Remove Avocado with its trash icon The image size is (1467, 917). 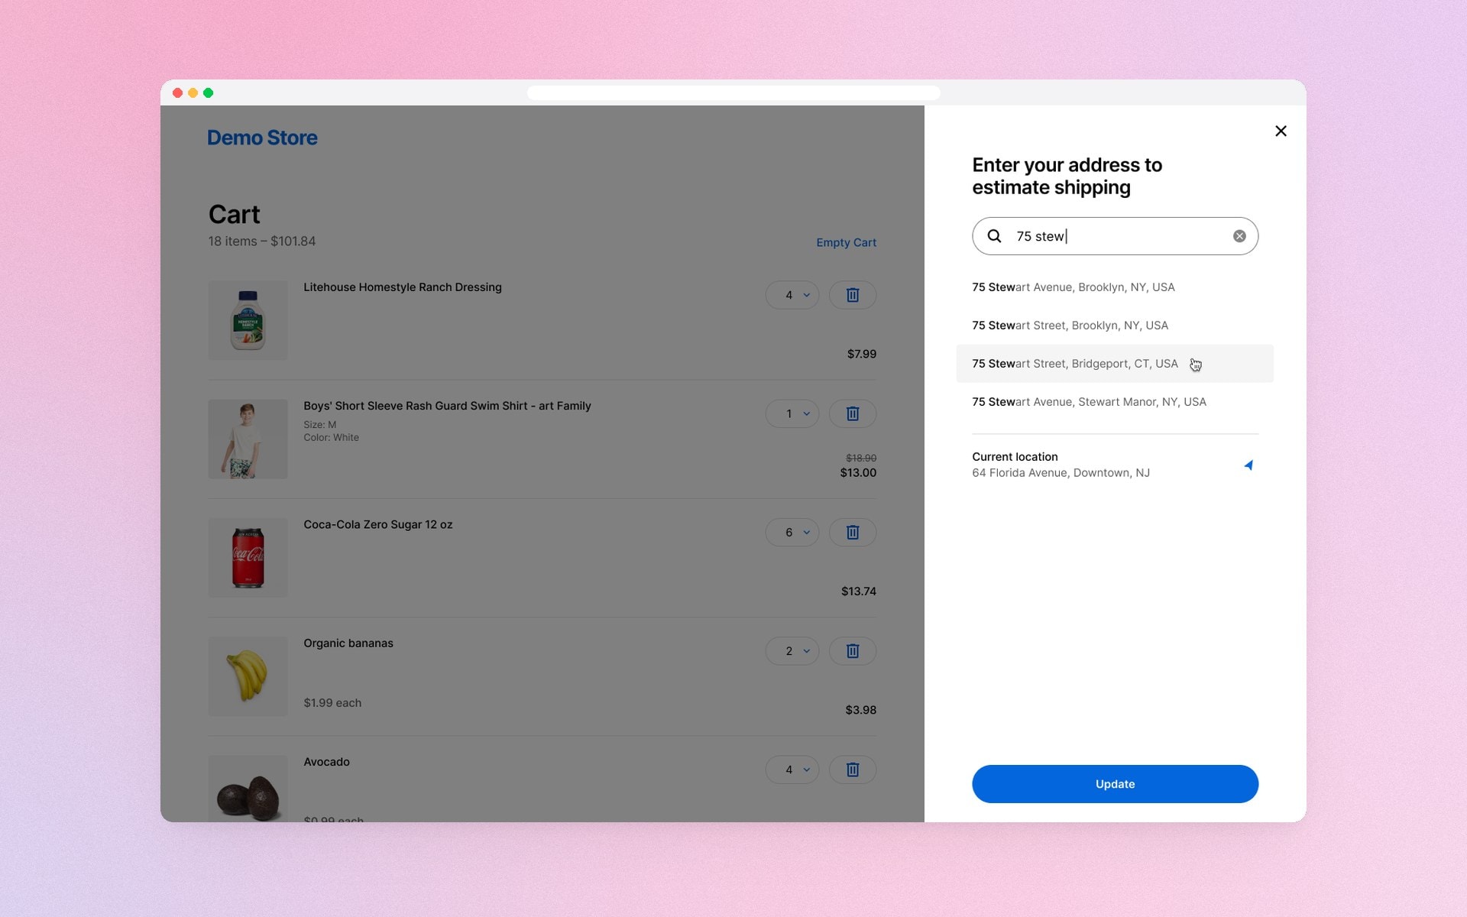[853, 769]
